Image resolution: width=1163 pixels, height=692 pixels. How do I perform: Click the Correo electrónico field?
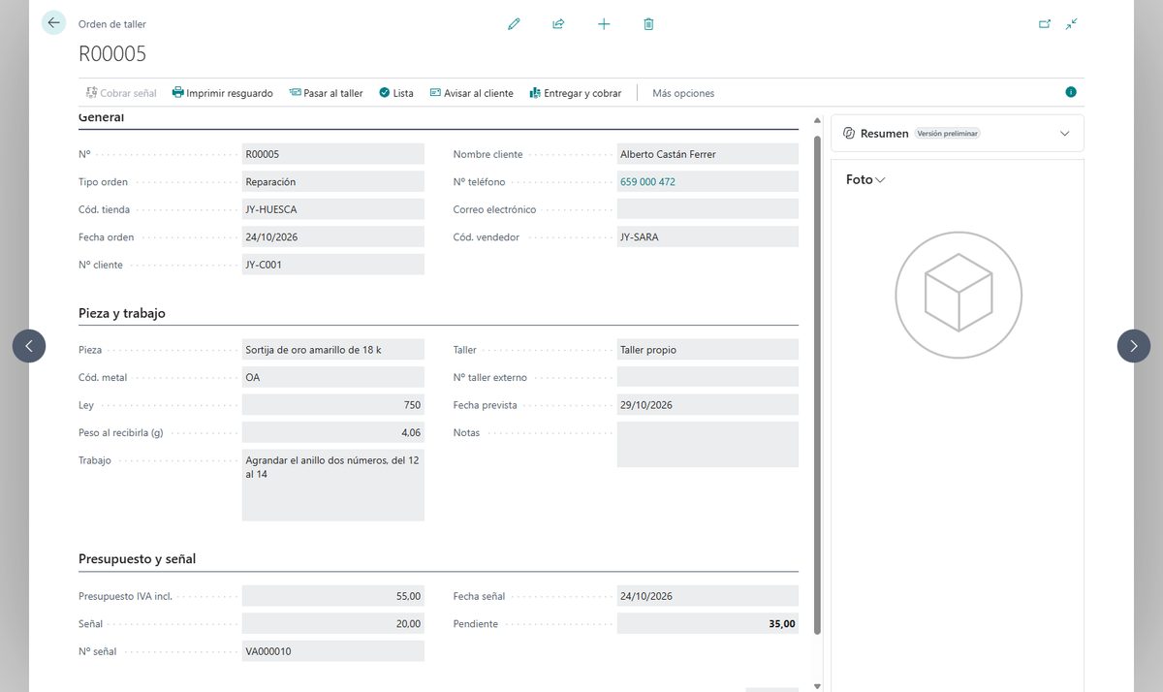(707, 209)
